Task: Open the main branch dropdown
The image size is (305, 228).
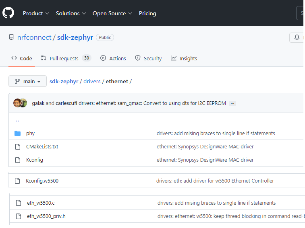Action: (27, 81)
